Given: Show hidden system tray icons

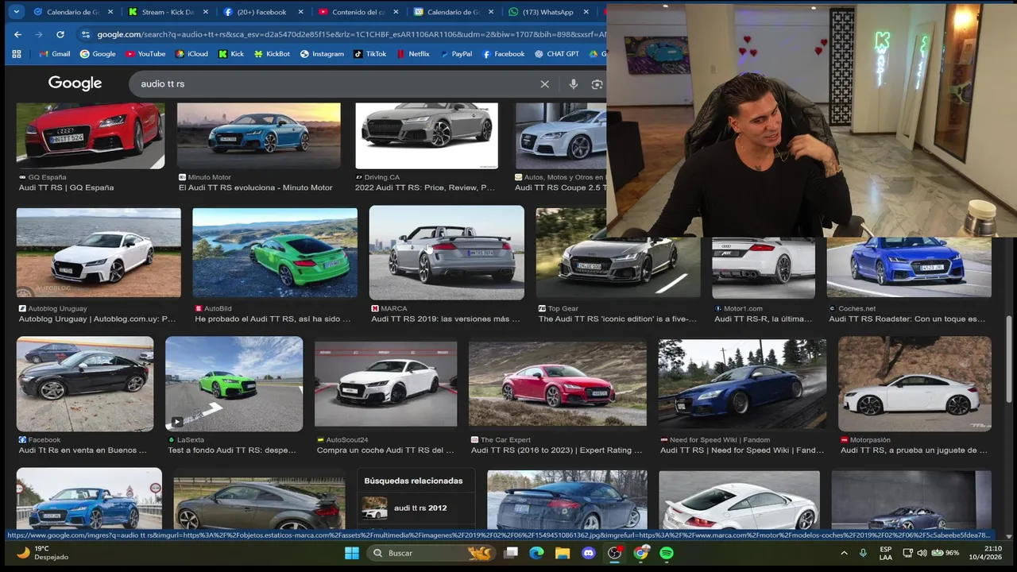Looking at the screenshot, I should [844, 553].
